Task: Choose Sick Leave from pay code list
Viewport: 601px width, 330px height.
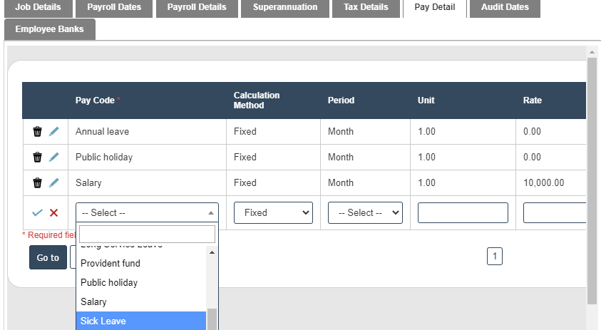Action: pos(141,321)
